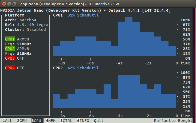Show the 6INFO tab

coord(83,121)
